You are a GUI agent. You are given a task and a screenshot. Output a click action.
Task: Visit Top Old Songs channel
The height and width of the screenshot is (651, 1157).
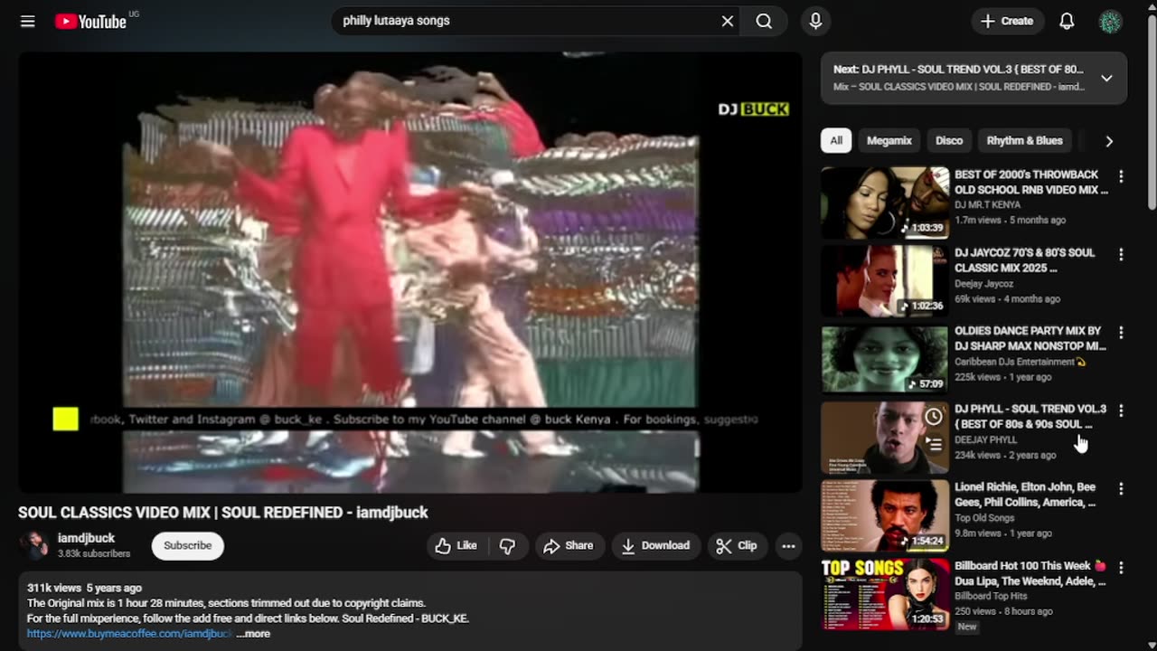(x=985, y=518)
